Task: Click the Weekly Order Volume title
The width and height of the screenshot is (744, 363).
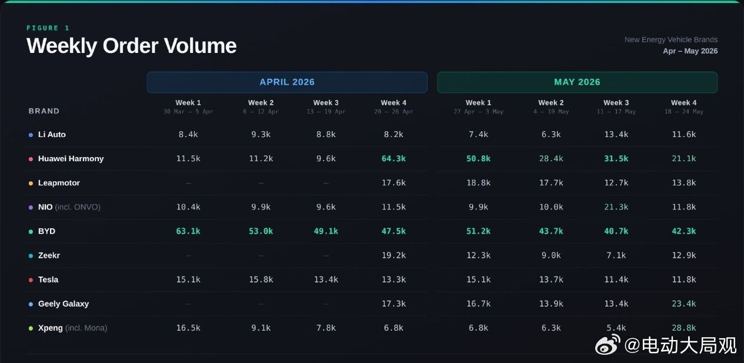Action: 132,46
